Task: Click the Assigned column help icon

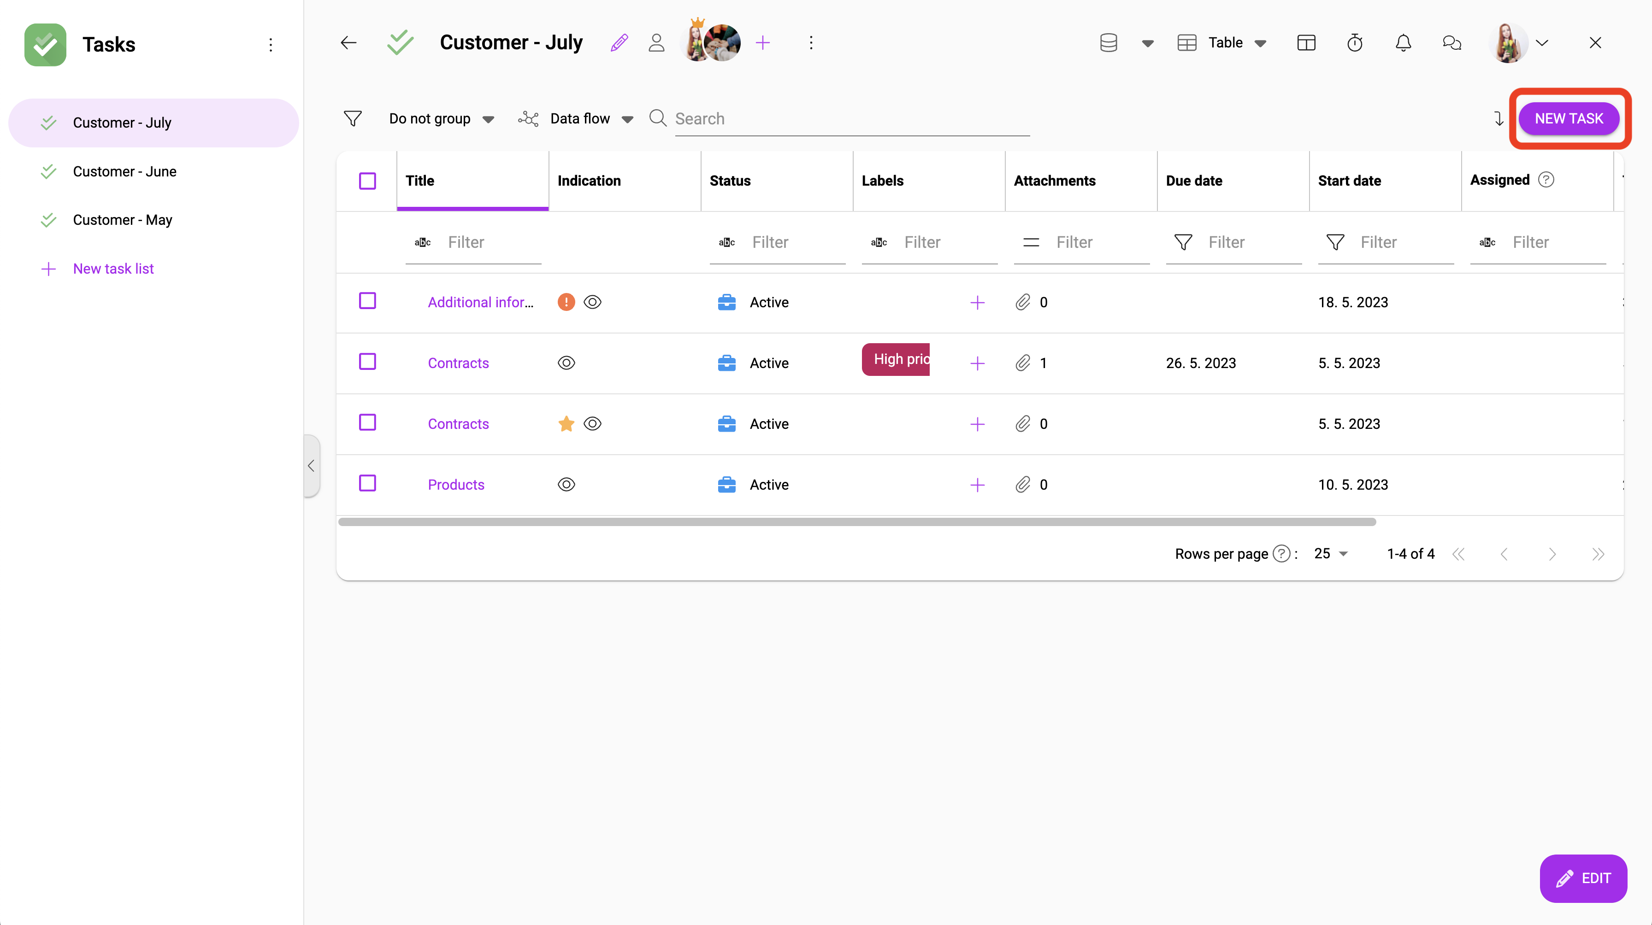Action: 1546,180
